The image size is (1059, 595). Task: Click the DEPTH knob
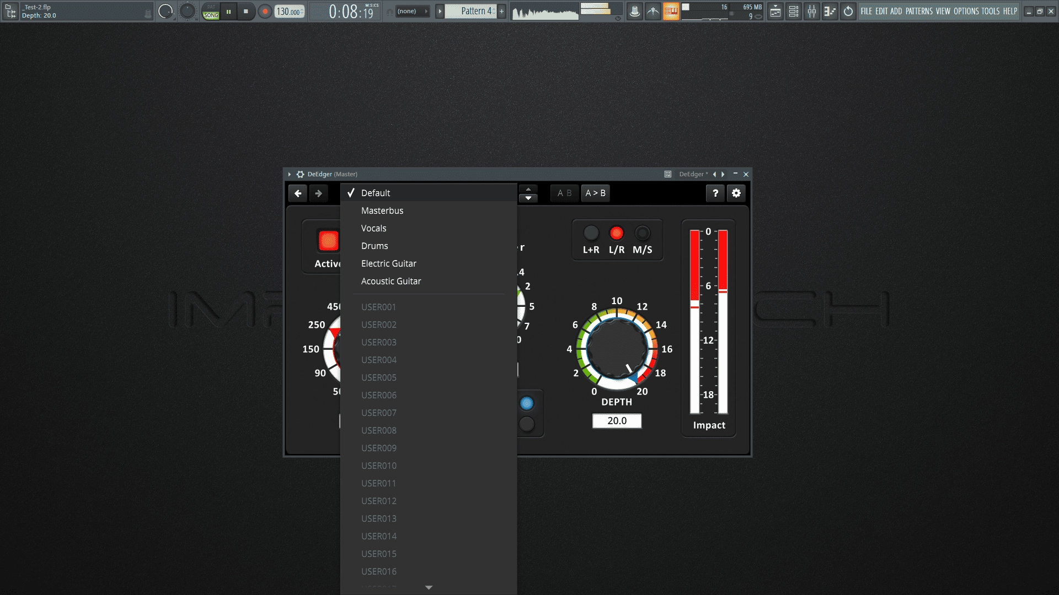617,349
